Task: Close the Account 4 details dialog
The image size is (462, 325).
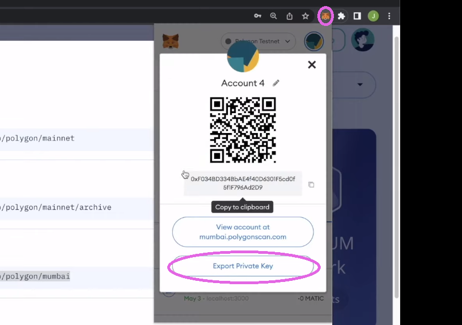Action: pyautogui.click(x=312, y=65)
